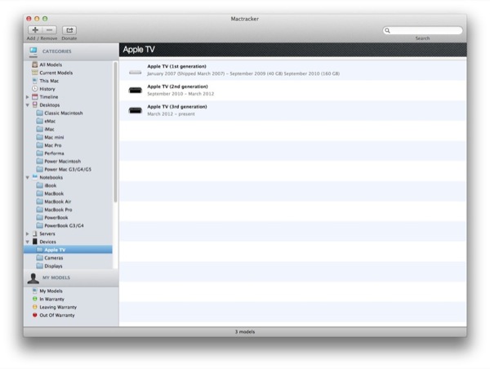Viewport: 490px width, 369px height.
Task: Select the Timeline calendar icon
Action: tap(35, 97)
